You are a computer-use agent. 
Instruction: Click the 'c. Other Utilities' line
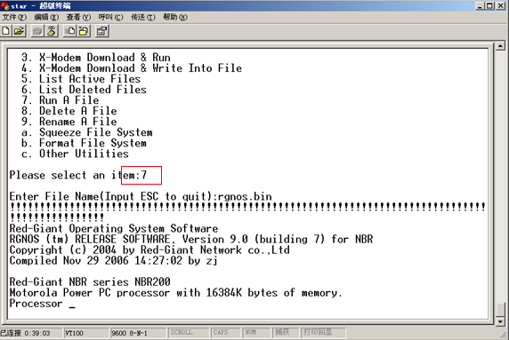pyautogui.click(x=75, y=154)
